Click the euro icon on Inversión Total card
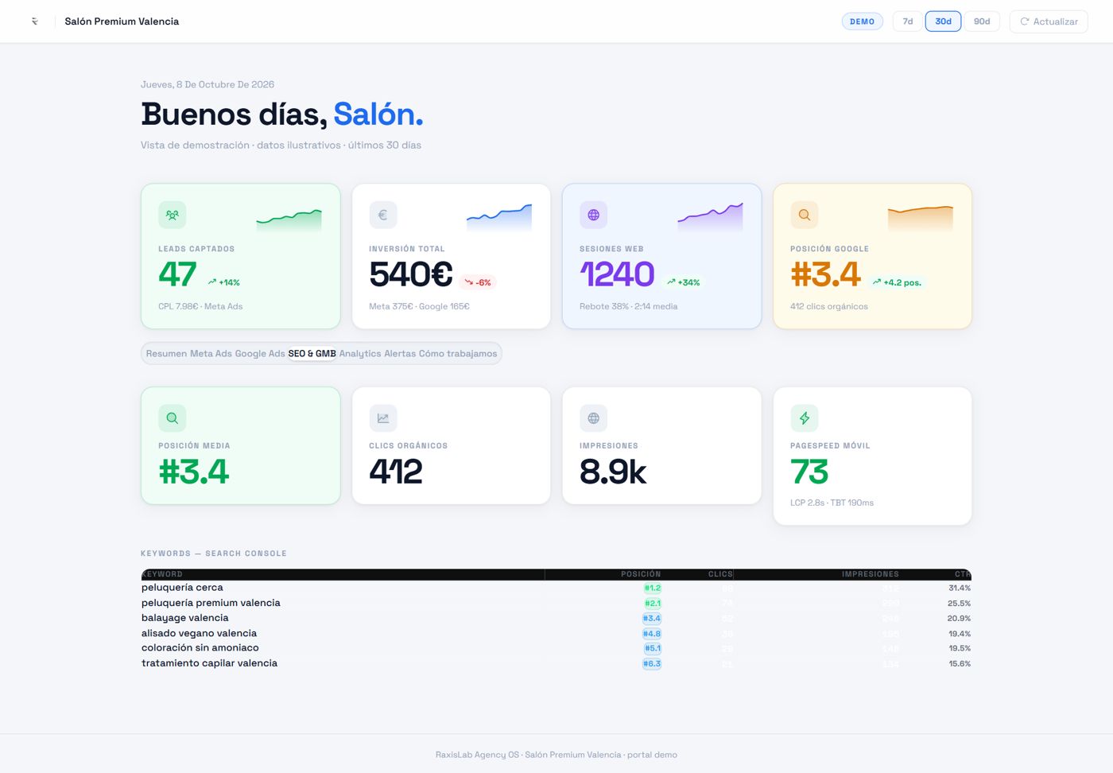1113x773 pixels. pyautogui.click(x=383, y=215)
